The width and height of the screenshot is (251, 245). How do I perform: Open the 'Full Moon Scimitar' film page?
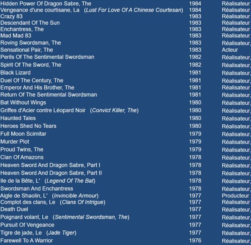click(23, 134)
